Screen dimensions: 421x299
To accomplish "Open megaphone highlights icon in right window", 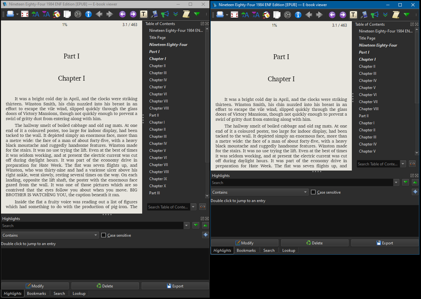I will (x=375, y=15).
